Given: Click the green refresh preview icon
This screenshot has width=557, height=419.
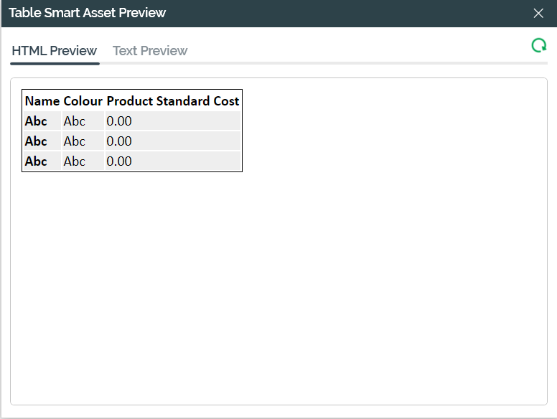Looking at the screenshot, I should coord(538,46).
